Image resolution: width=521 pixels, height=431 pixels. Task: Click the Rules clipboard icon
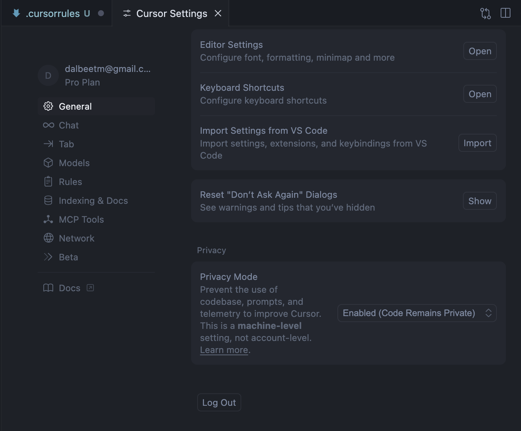pos(48,182)
